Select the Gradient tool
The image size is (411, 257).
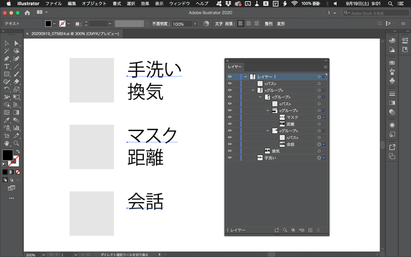tap(16, 113)
